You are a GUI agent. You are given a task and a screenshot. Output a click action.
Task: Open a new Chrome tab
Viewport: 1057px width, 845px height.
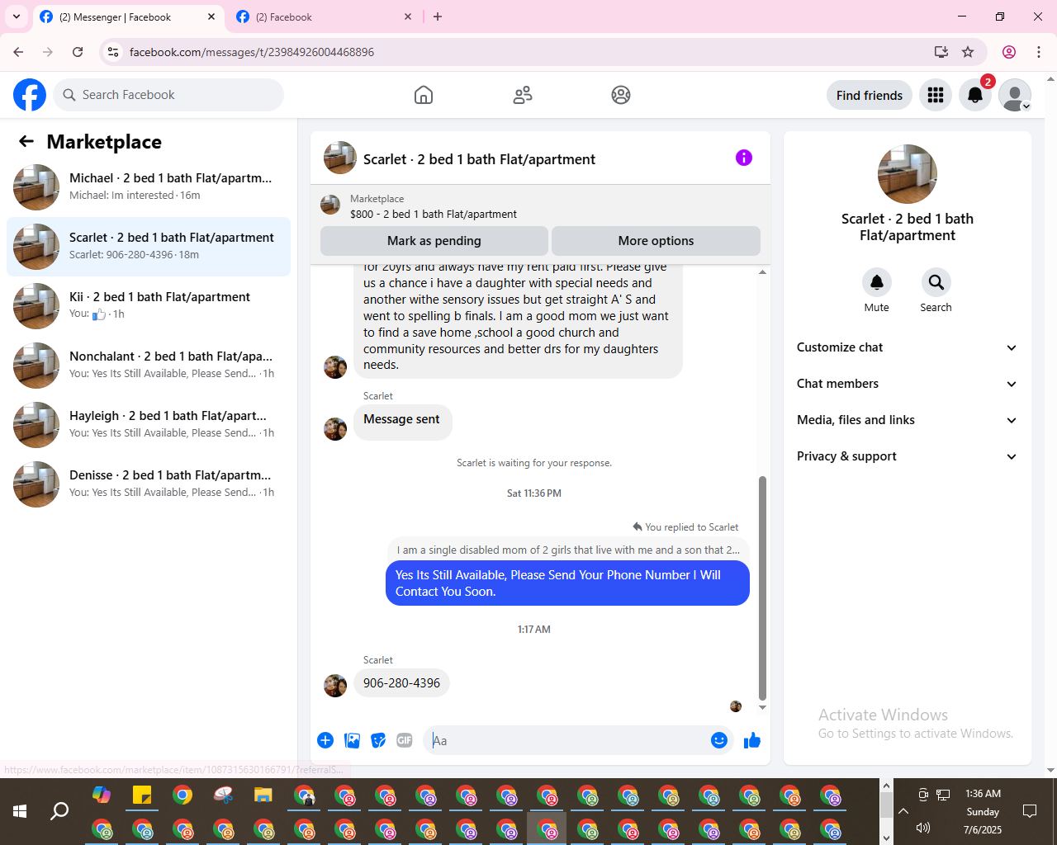(438, 17)
